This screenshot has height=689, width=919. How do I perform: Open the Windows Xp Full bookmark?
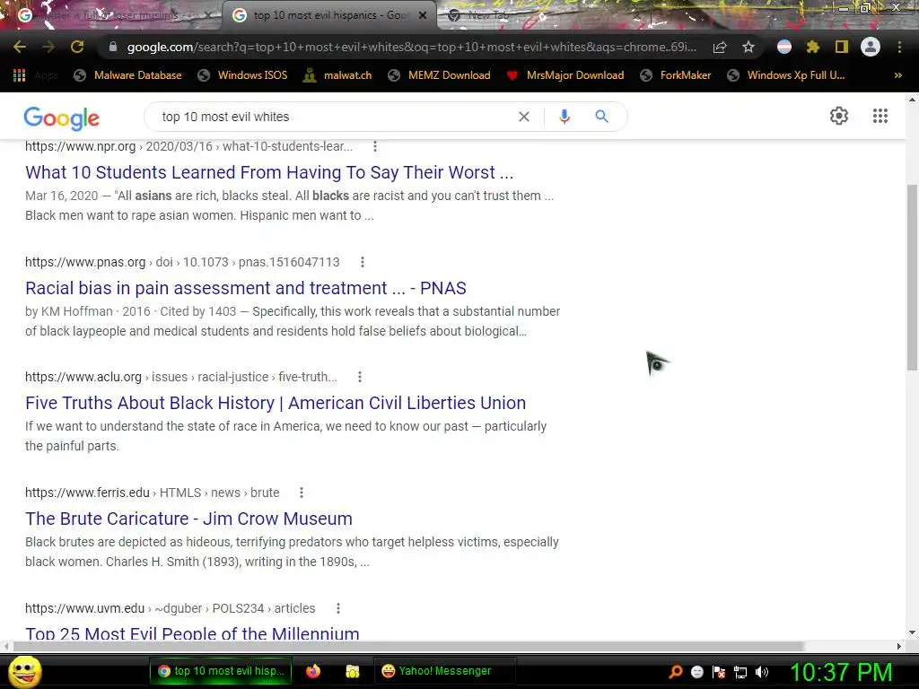pos(785,75)
